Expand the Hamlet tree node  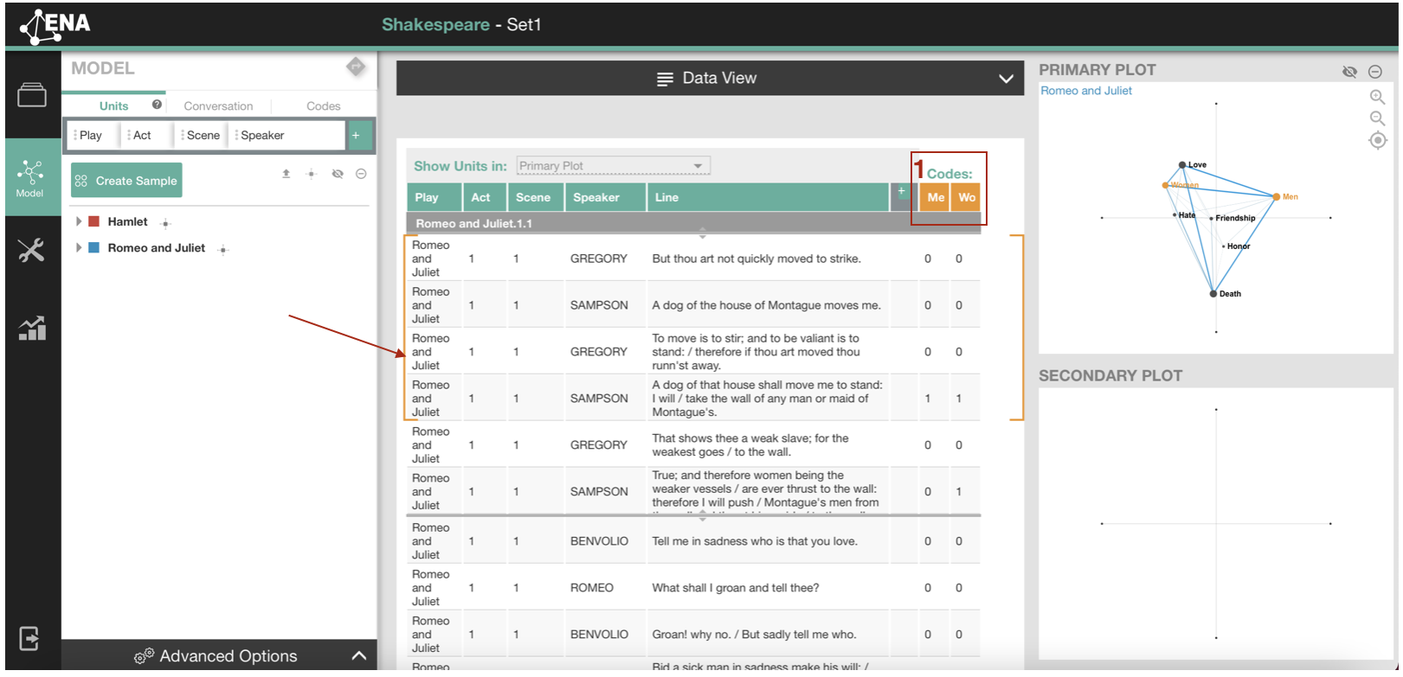(79, 222)
